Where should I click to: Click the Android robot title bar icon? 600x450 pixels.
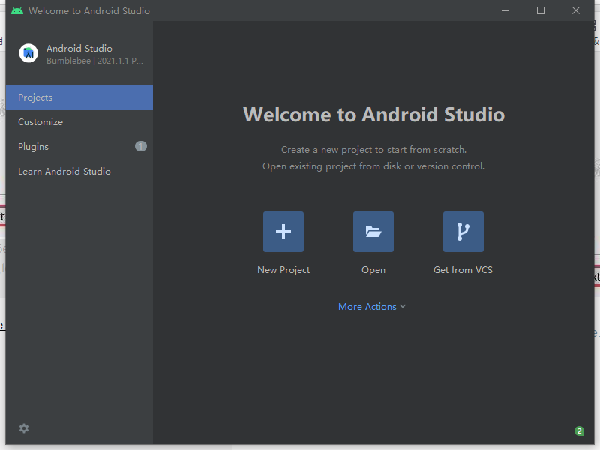click(17, 10)
